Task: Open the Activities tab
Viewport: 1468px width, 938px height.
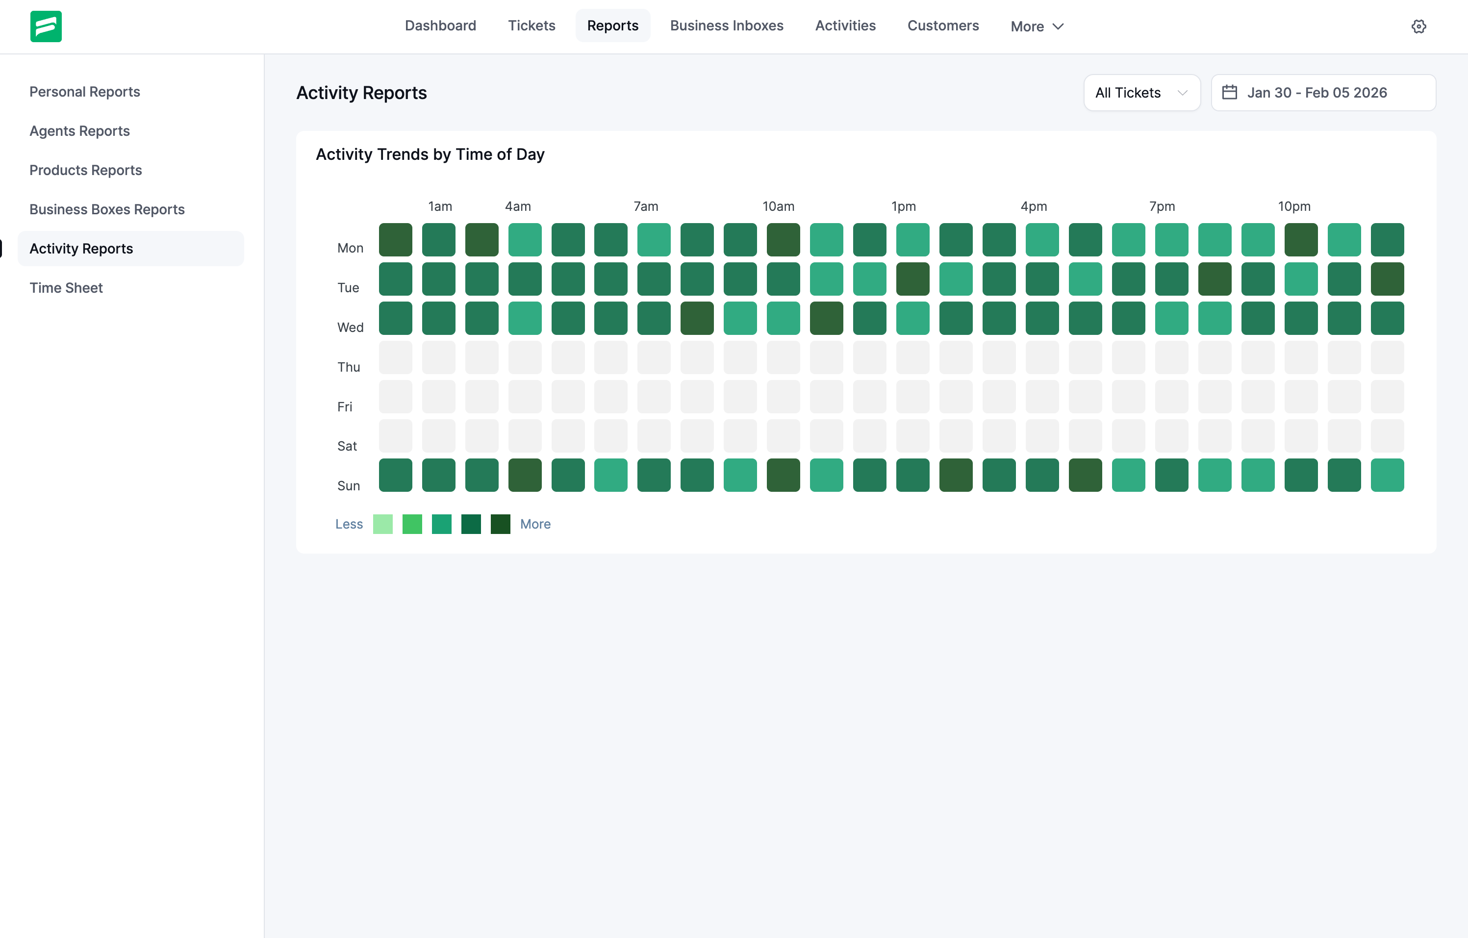Action: pos(845,25)
